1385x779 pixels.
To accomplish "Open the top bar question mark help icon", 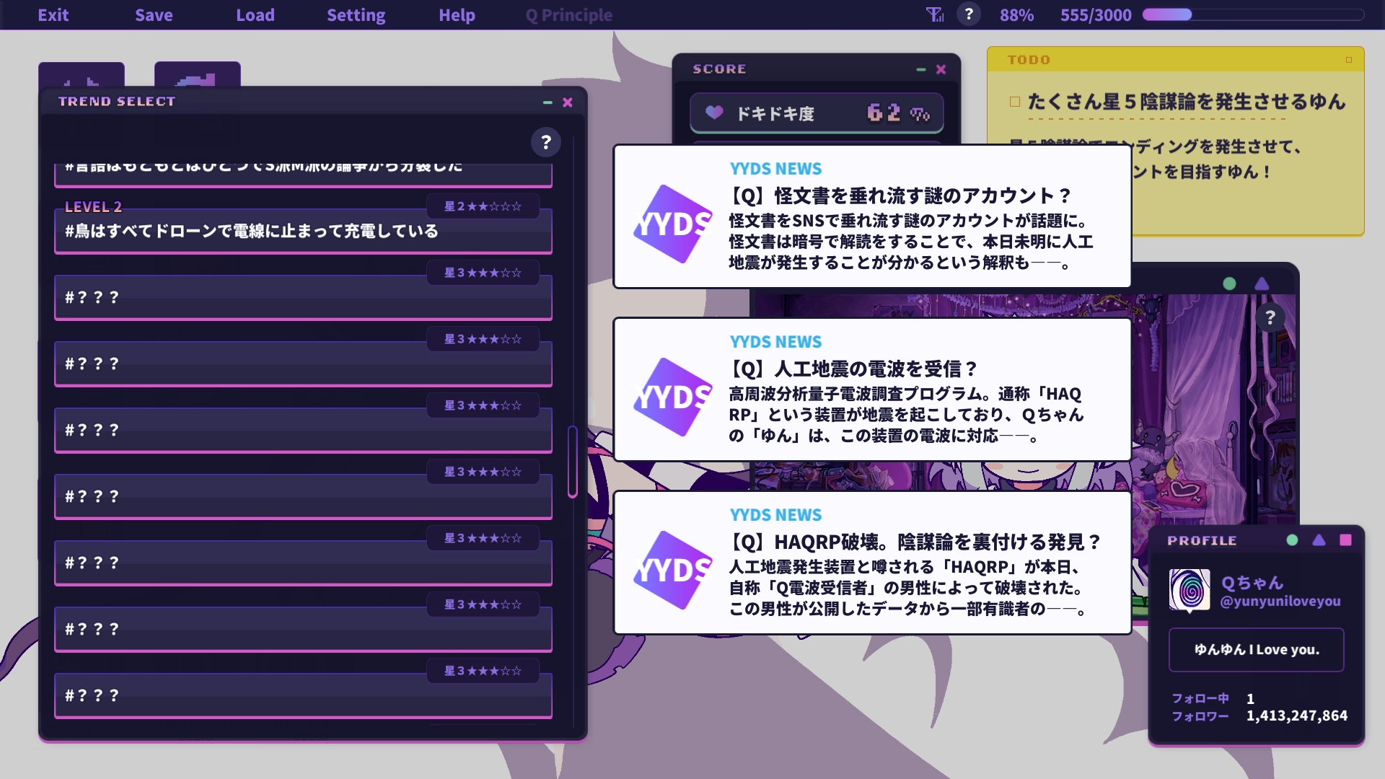I will pos(969,14).
